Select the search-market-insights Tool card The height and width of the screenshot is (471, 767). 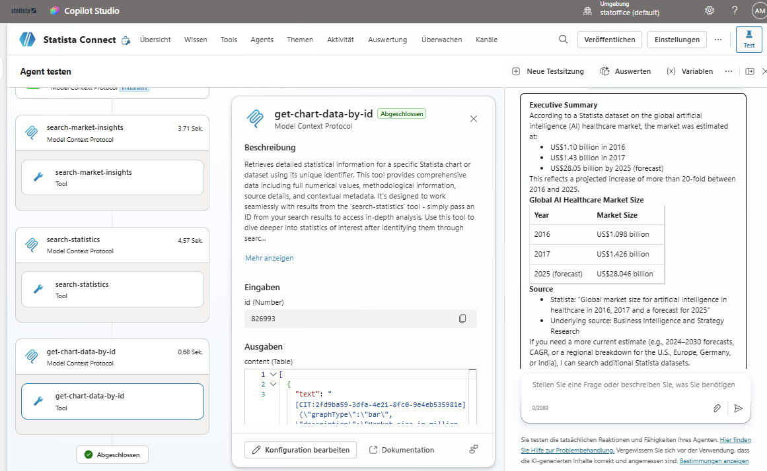pyautogui.click(x=112, y=177)
